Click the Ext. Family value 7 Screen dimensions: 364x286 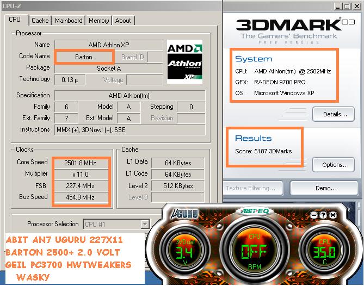66,119
